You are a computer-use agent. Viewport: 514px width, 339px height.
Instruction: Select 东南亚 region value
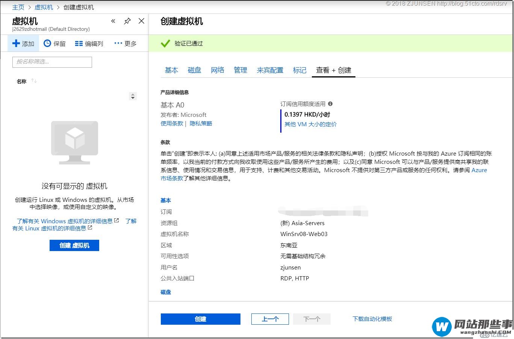click(289, 245)
